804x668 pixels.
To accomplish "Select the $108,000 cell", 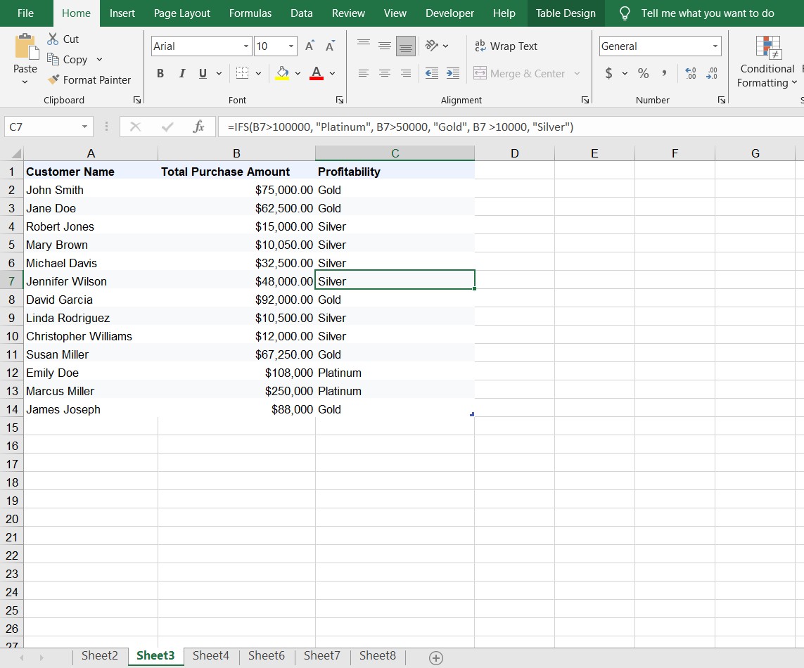I will [237, 373].
